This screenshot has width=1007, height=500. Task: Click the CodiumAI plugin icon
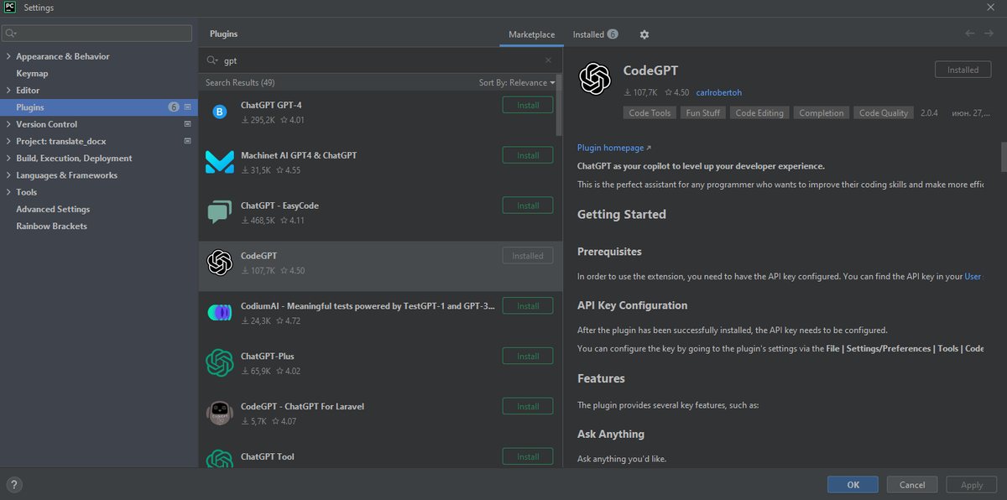click(x=219, y=313)
